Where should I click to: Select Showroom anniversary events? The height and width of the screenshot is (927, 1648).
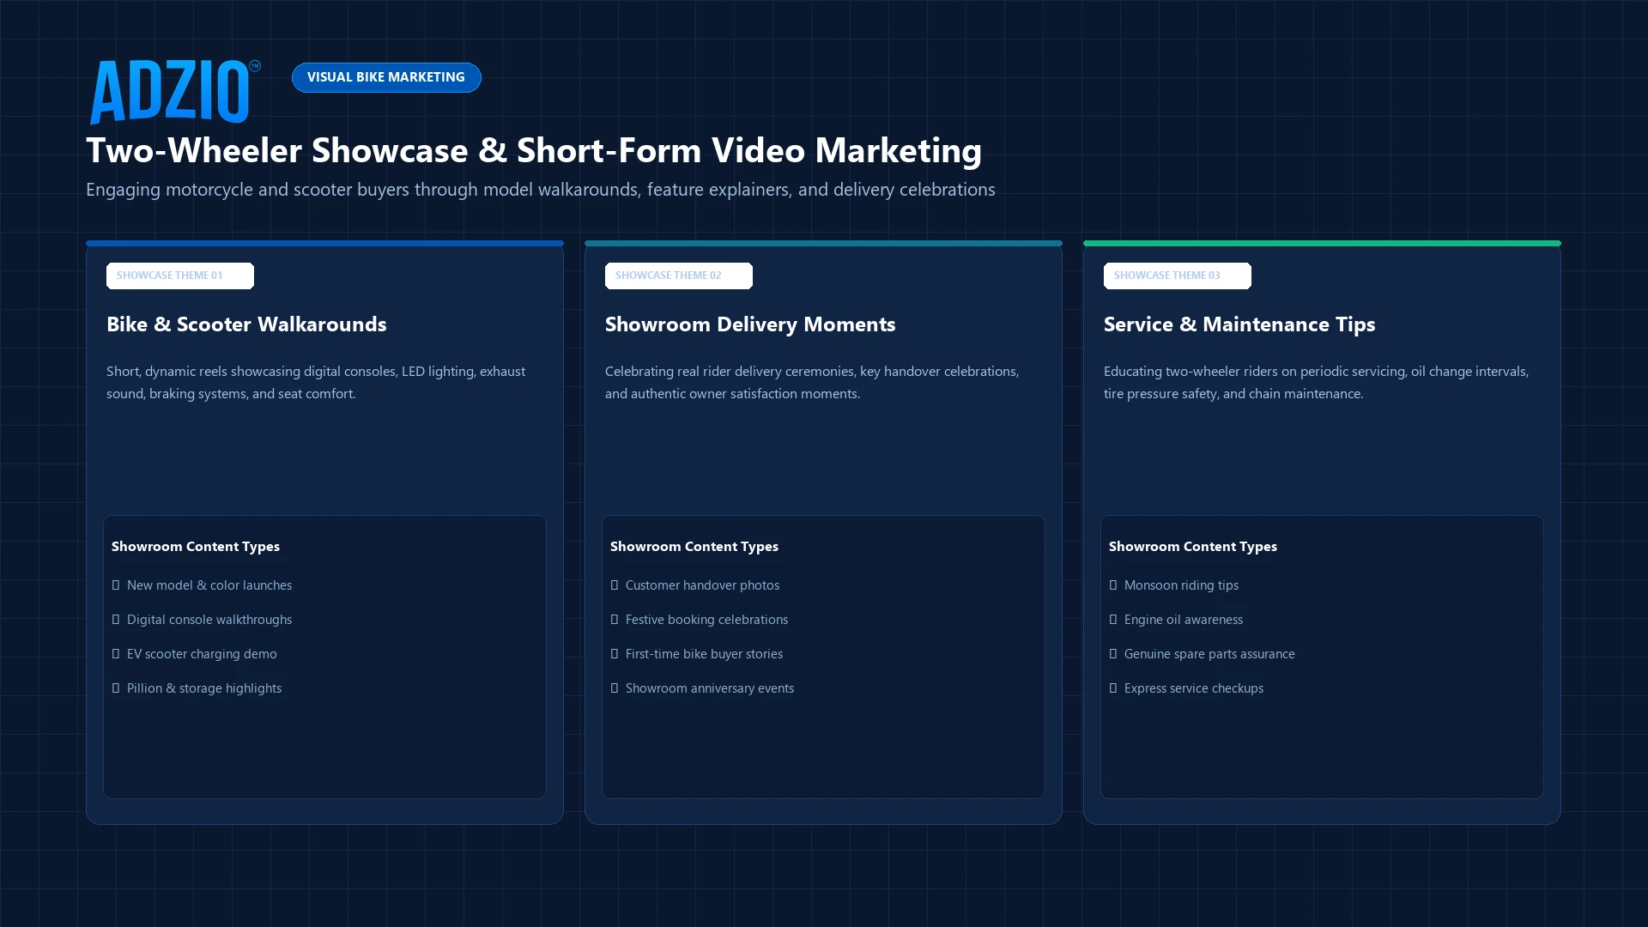tap(710, 688)
